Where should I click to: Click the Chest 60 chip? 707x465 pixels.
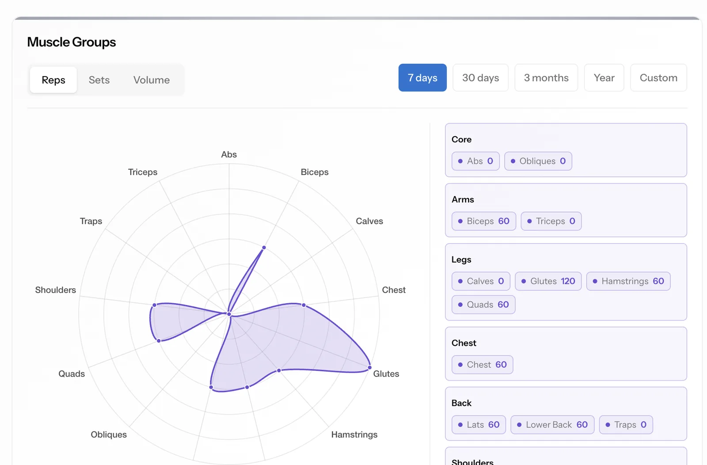click(482, 365)
